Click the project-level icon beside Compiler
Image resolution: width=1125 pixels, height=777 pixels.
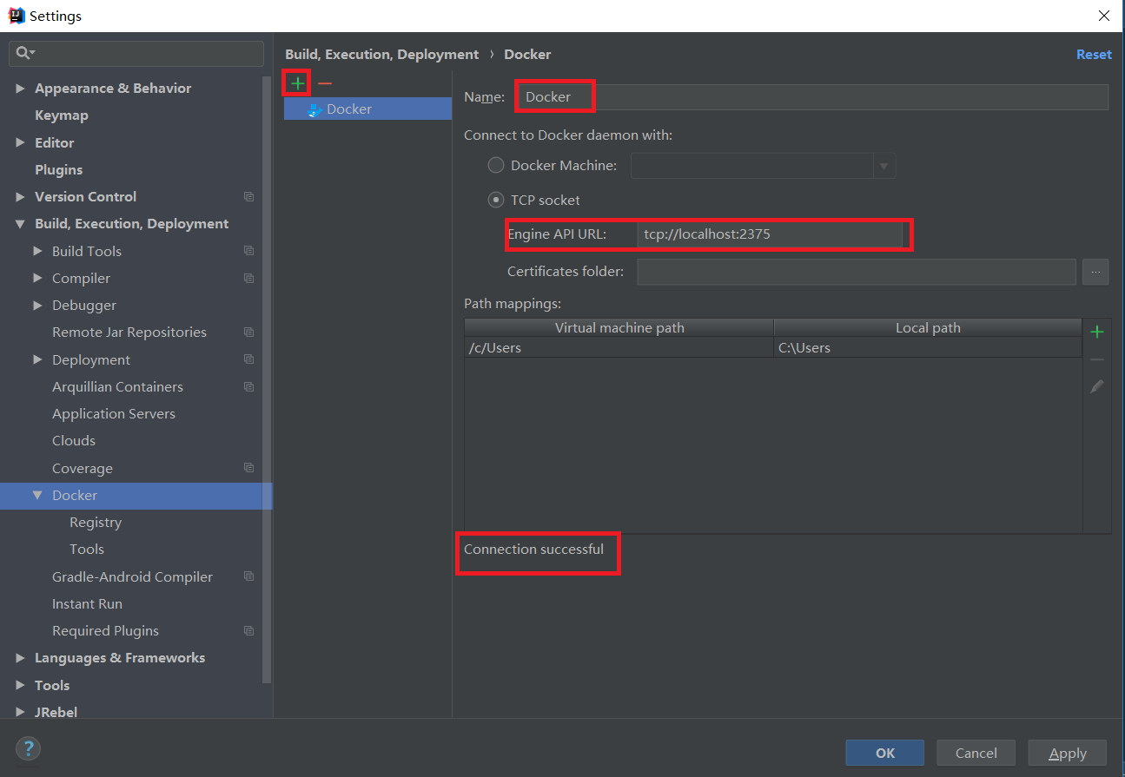tap(249, 279)
